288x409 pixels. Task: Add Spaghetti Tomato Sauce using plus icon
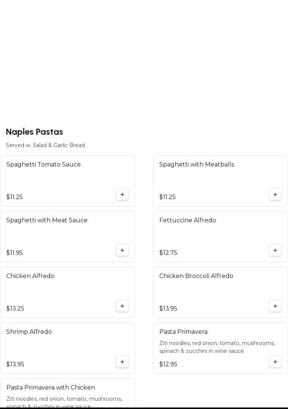(x=122, y=195)
